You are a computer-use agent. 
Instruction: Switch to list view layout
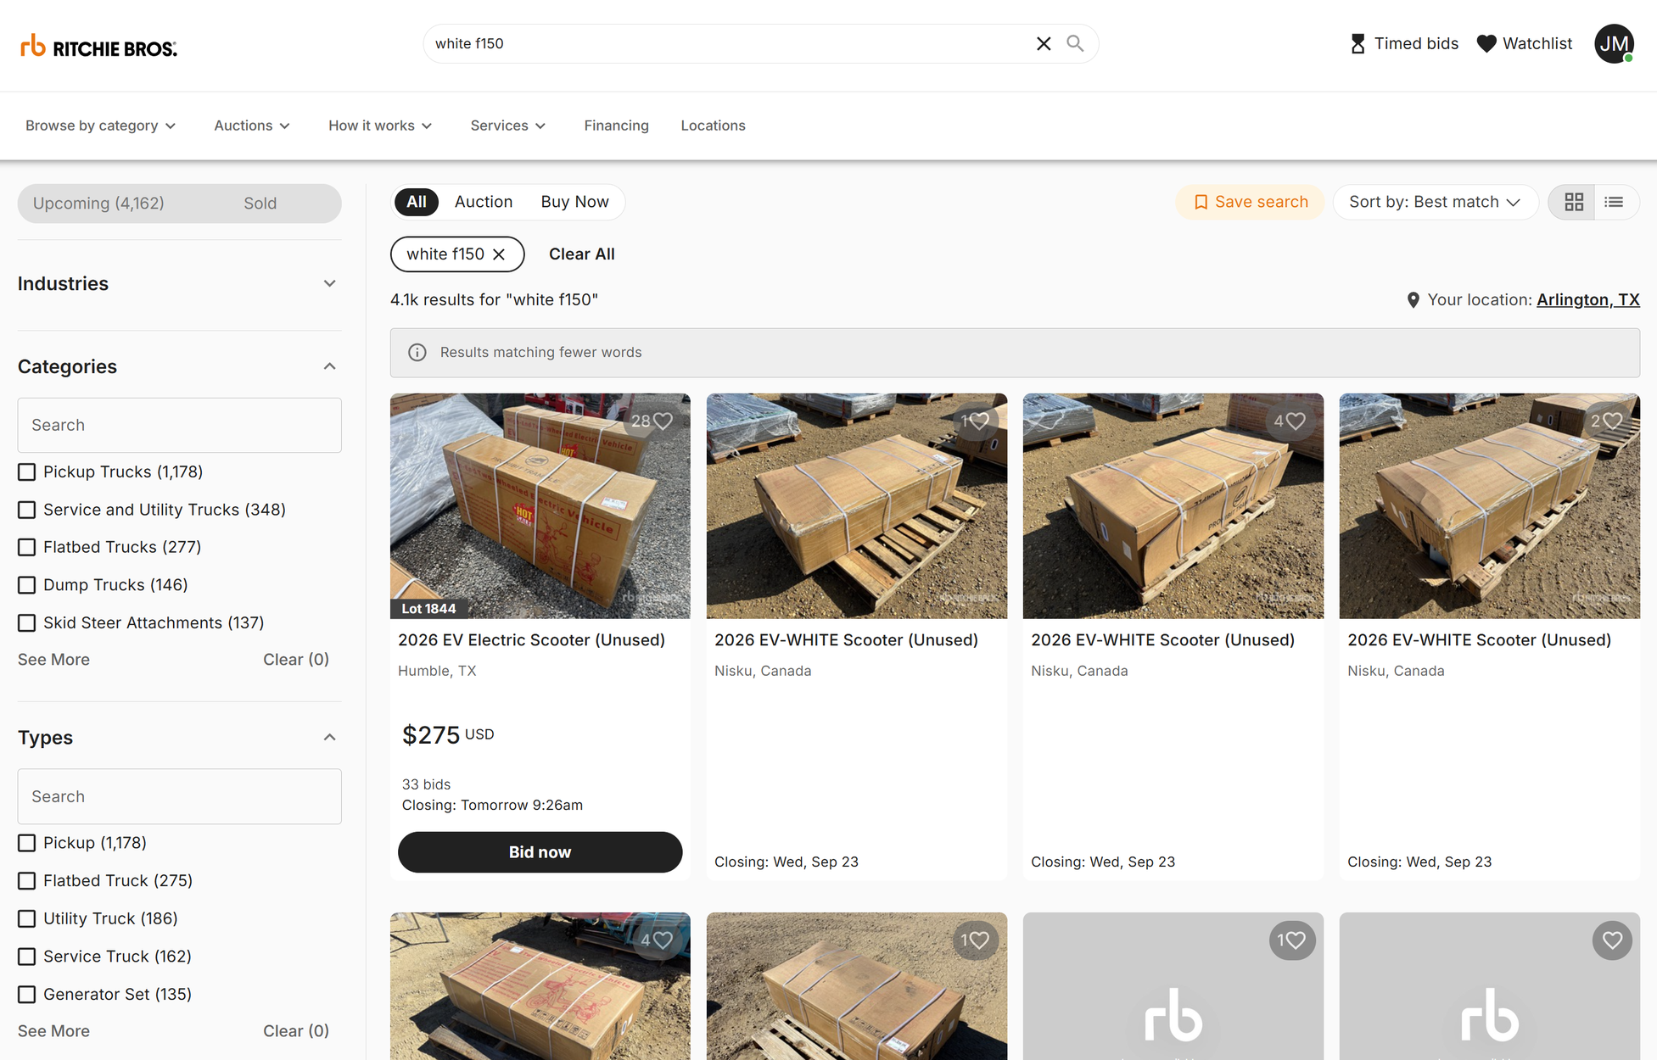click(1614, 202)
